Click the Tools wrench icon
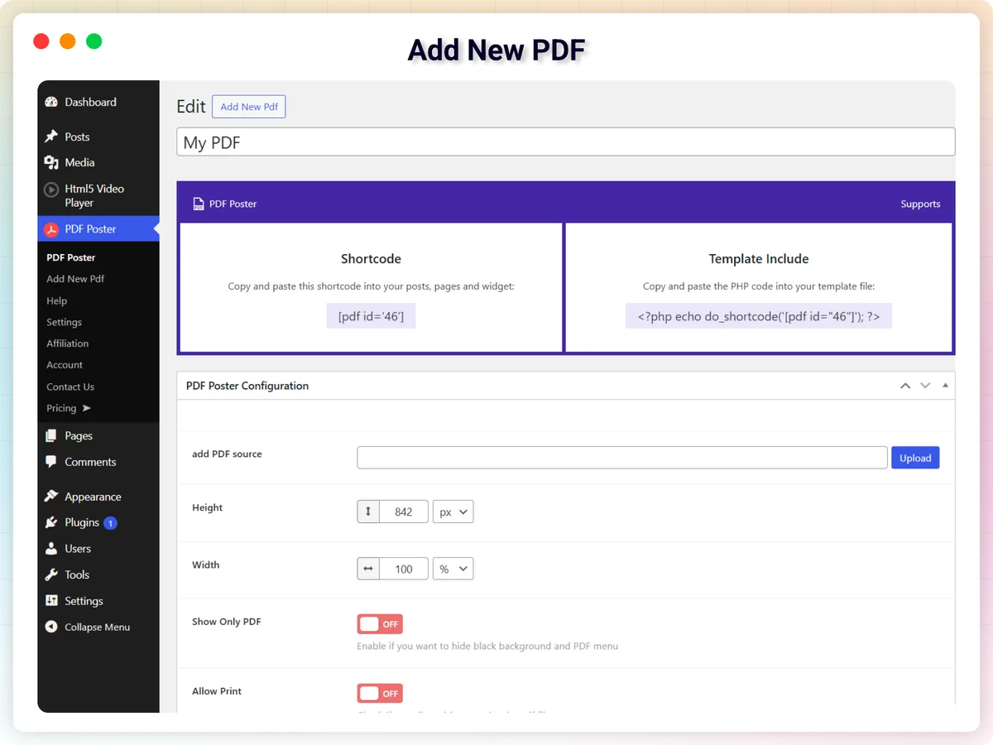Viewport: 993px width, 745px height. (51, 574)
